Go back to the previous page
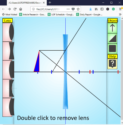Viewport: 123px width, 125px height. [x=4, y=9]
